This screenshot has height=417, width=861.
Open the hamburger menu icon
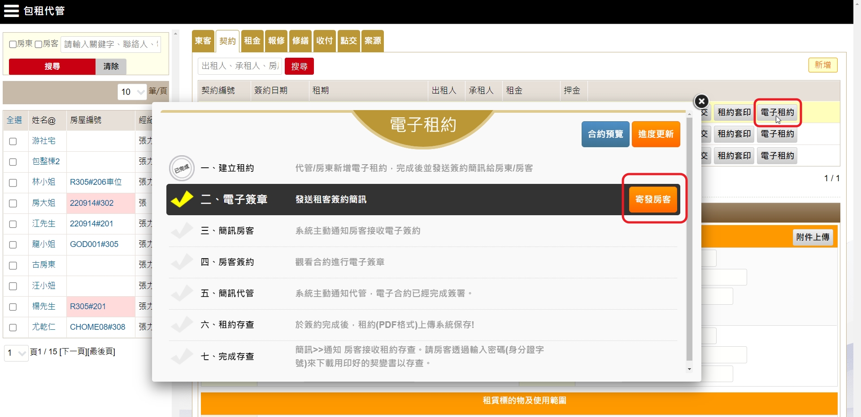(11, 11)
